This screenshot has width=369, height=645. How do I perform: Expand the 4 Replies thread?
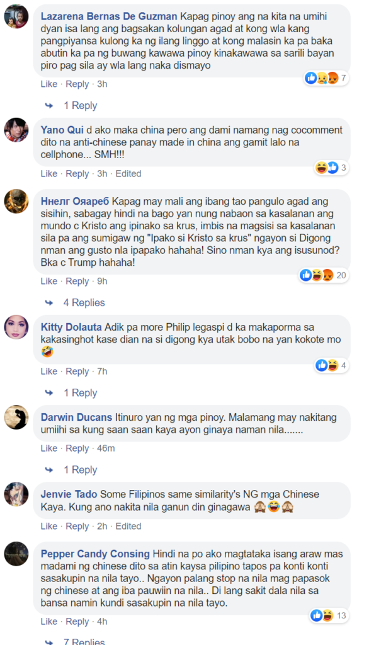[x=84, y=303]
